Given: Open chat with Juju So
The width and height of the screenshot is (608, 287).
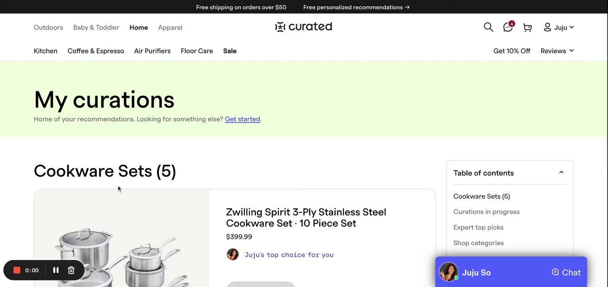Looking at the screenshot, I should pyautogui.click(x=566, y=272).
